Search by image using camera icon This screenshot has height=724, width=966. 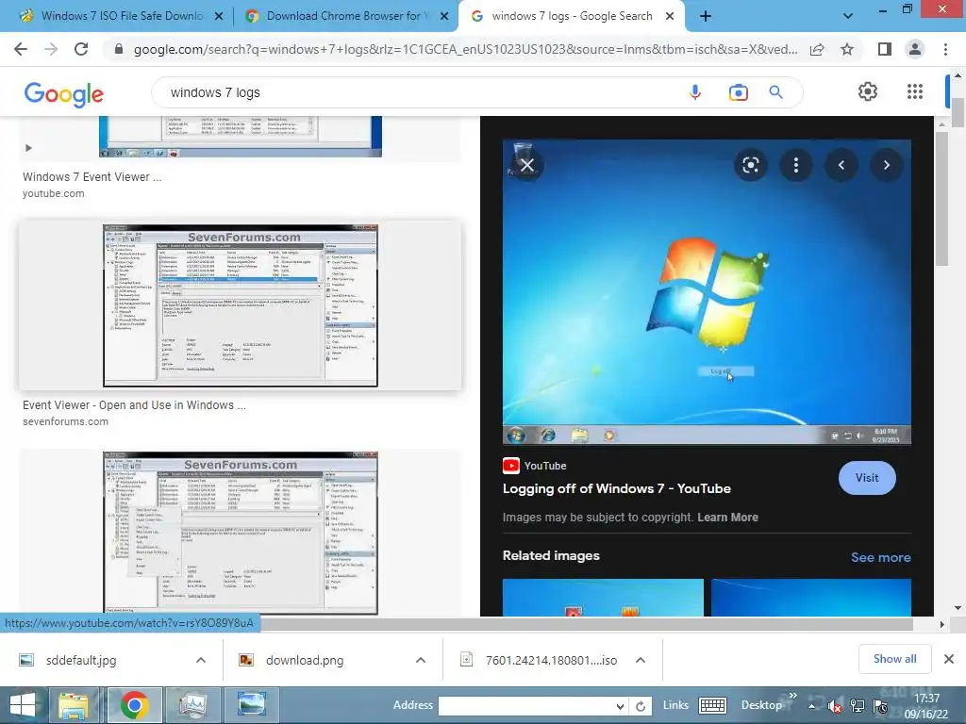pyautogui.click(x=738, y=92)
